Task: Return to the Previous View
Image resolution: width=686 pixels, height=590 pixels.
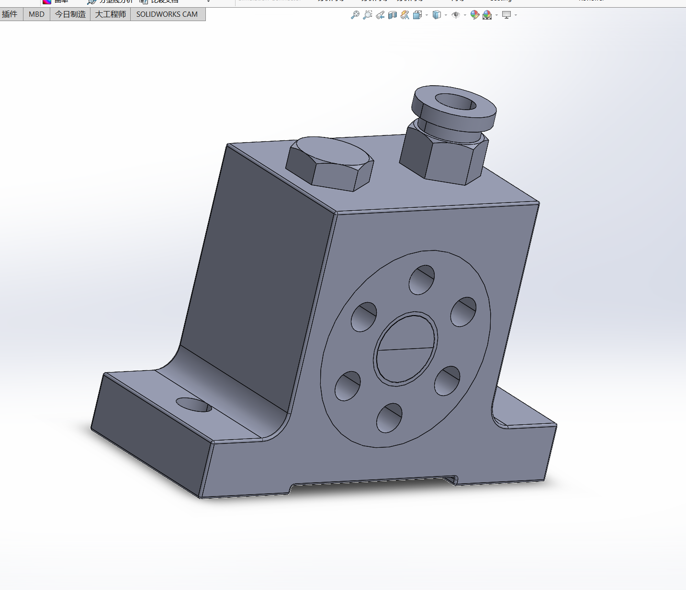Action: pyautogui.click(x=380, y=15)
